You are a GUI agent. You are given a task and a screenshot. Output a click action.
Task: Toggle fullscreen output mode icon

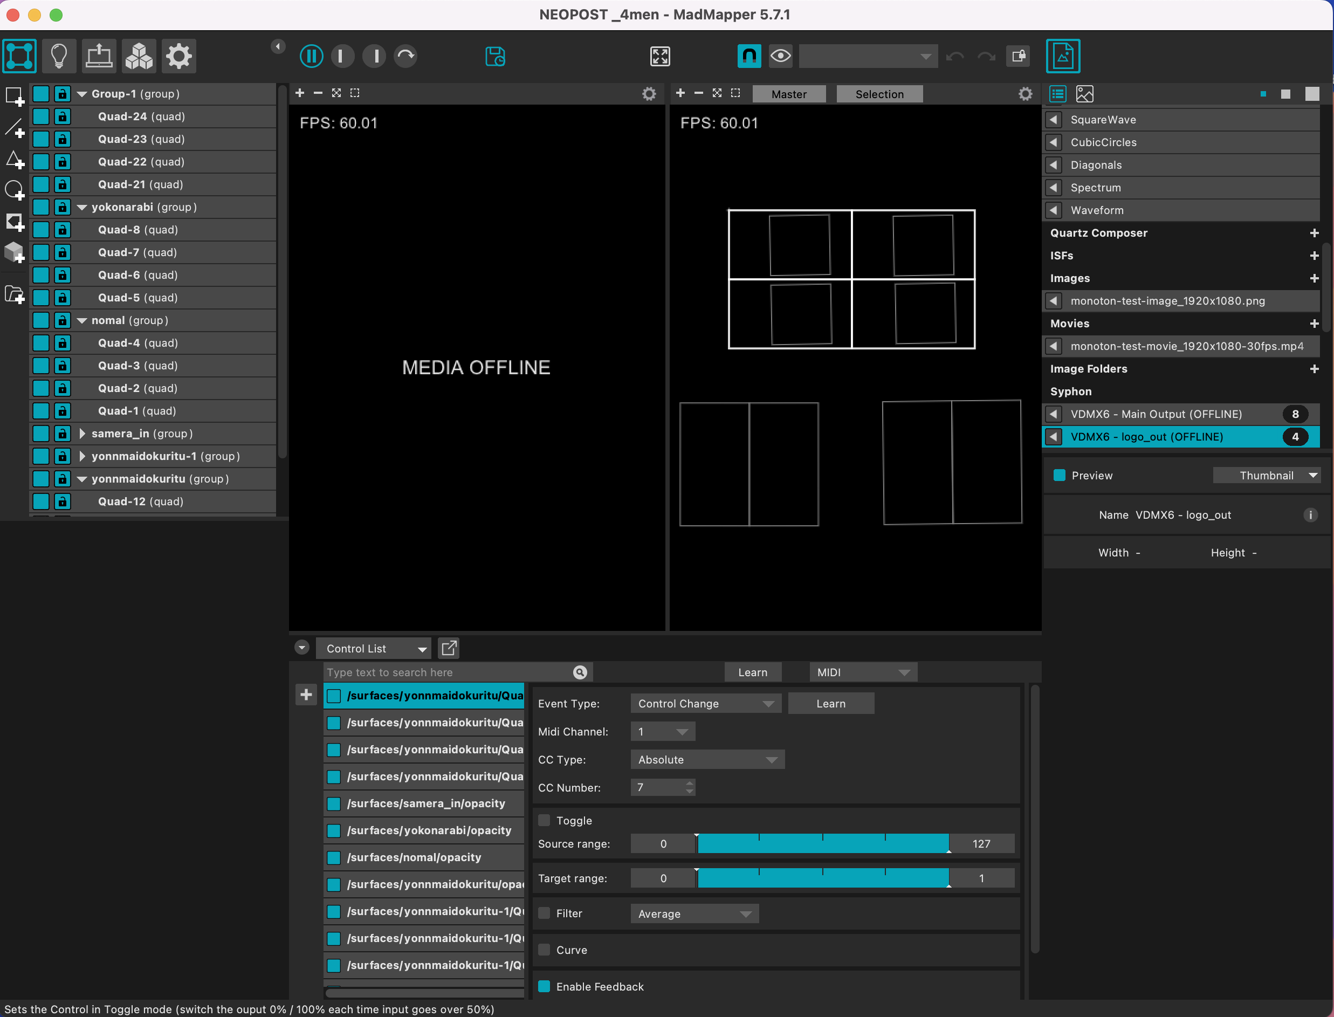point(660,56)
